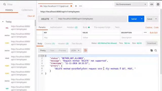
Task: Click the Key parameter input cell
Action: (62, 37)
